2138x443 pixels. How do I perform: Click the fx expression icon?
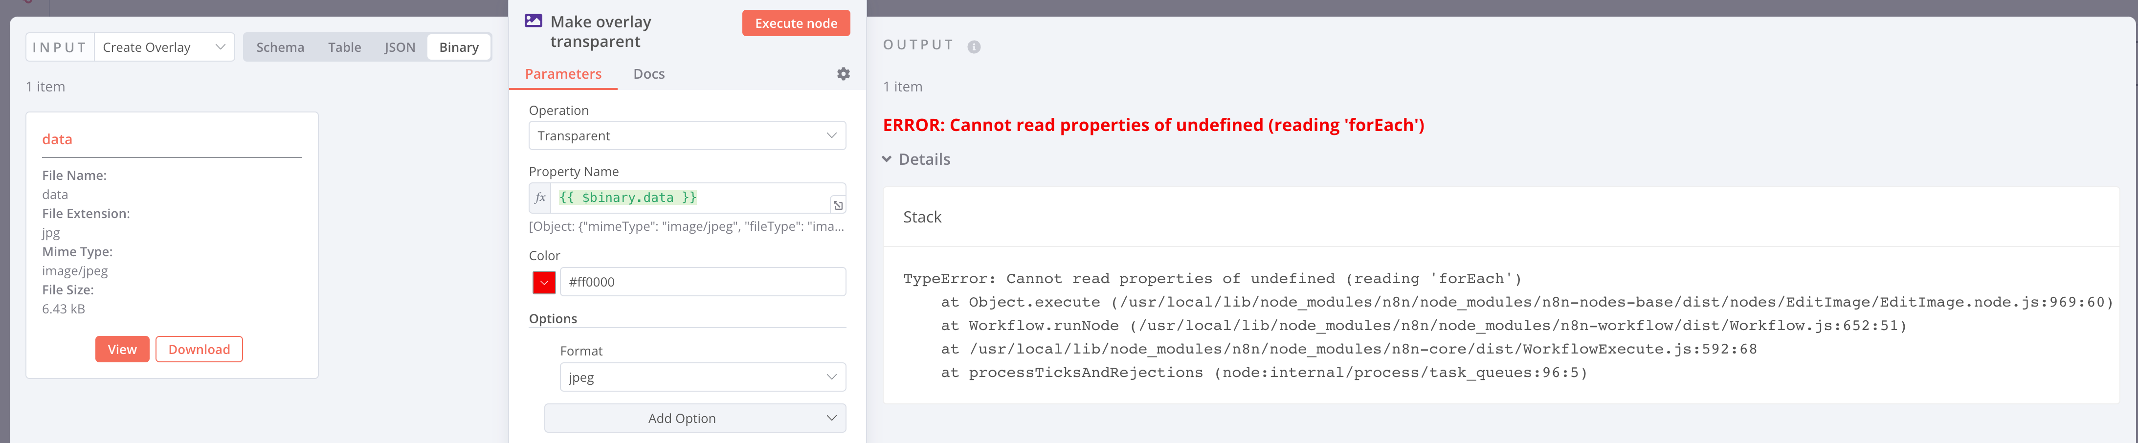[540, 198]
